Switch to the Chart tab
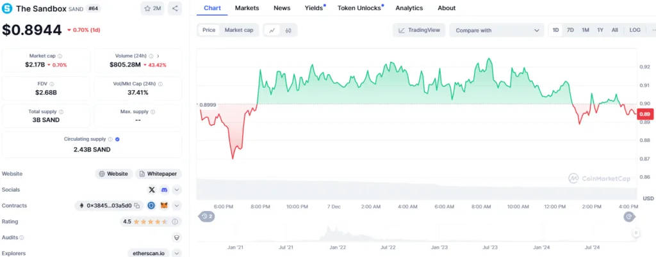The image size is (656, 257). pyautogui.click(x=212, y=8)
